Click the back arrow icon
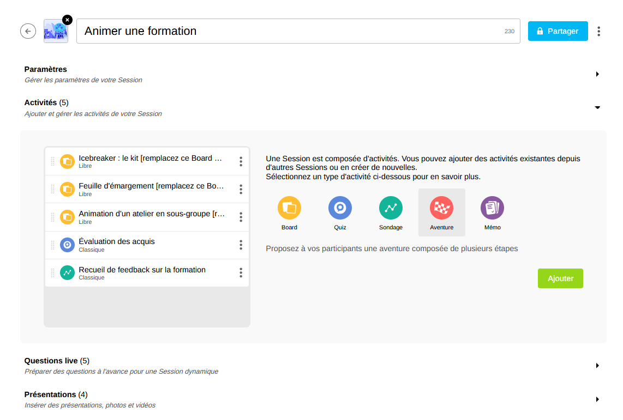This screenshot has height=420, width=623. (x=28, y=31)
